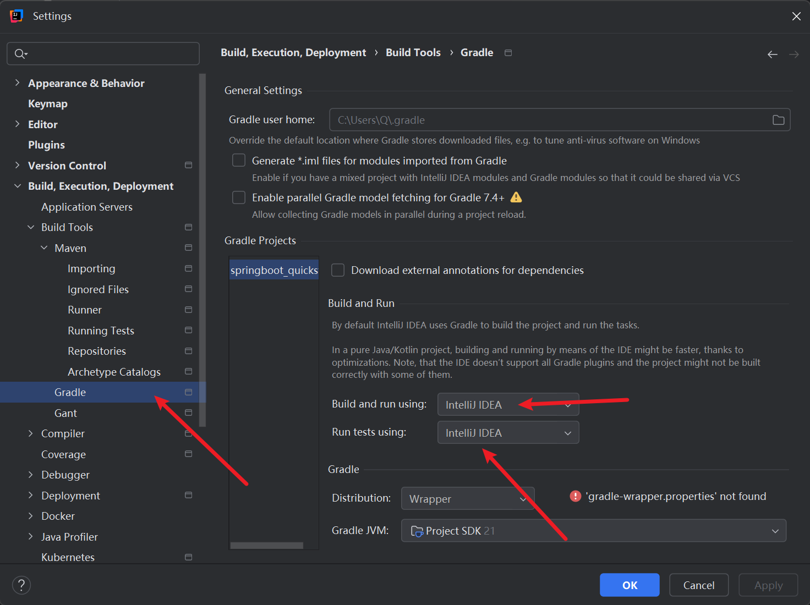
Task: Click the project icon next to Importing
Action: 189,268
